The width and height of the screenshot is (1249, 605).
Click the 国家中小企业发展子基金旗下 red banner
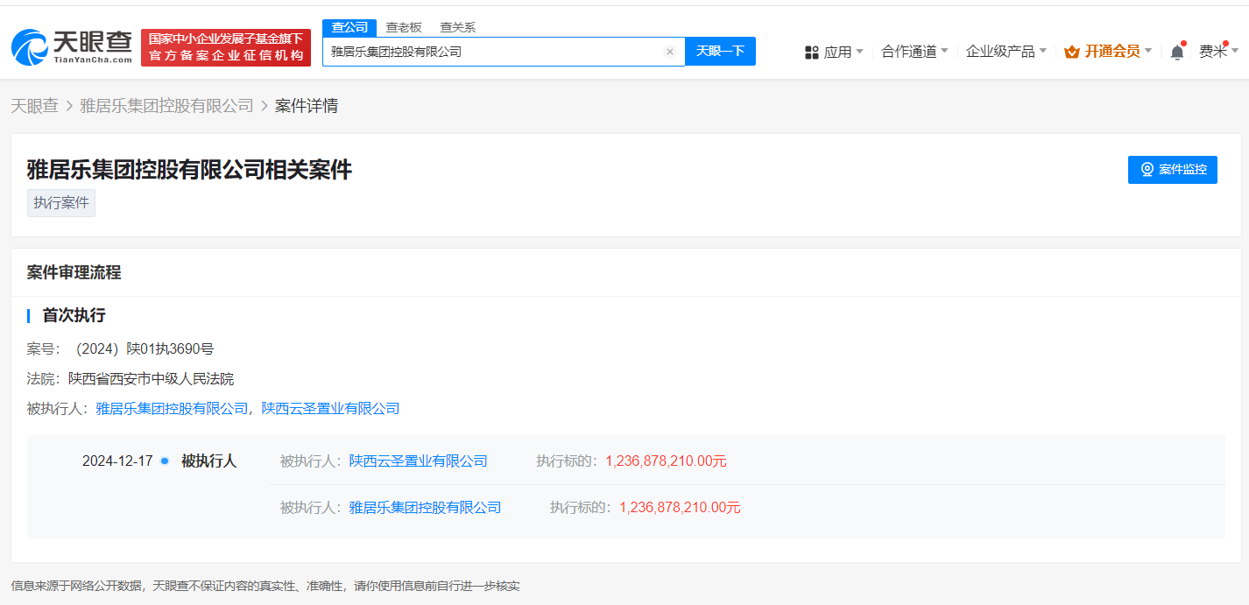click(x=226, y=47)
